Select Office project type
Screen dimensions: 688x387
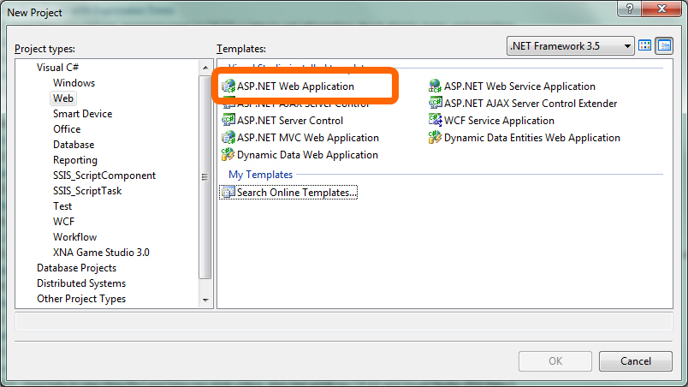tap(67, 129)
